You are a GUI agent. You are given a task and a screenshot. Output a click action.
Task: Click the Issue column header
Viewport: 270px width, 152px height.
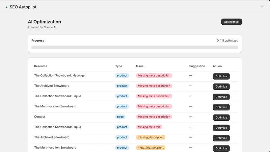(140, 66)
